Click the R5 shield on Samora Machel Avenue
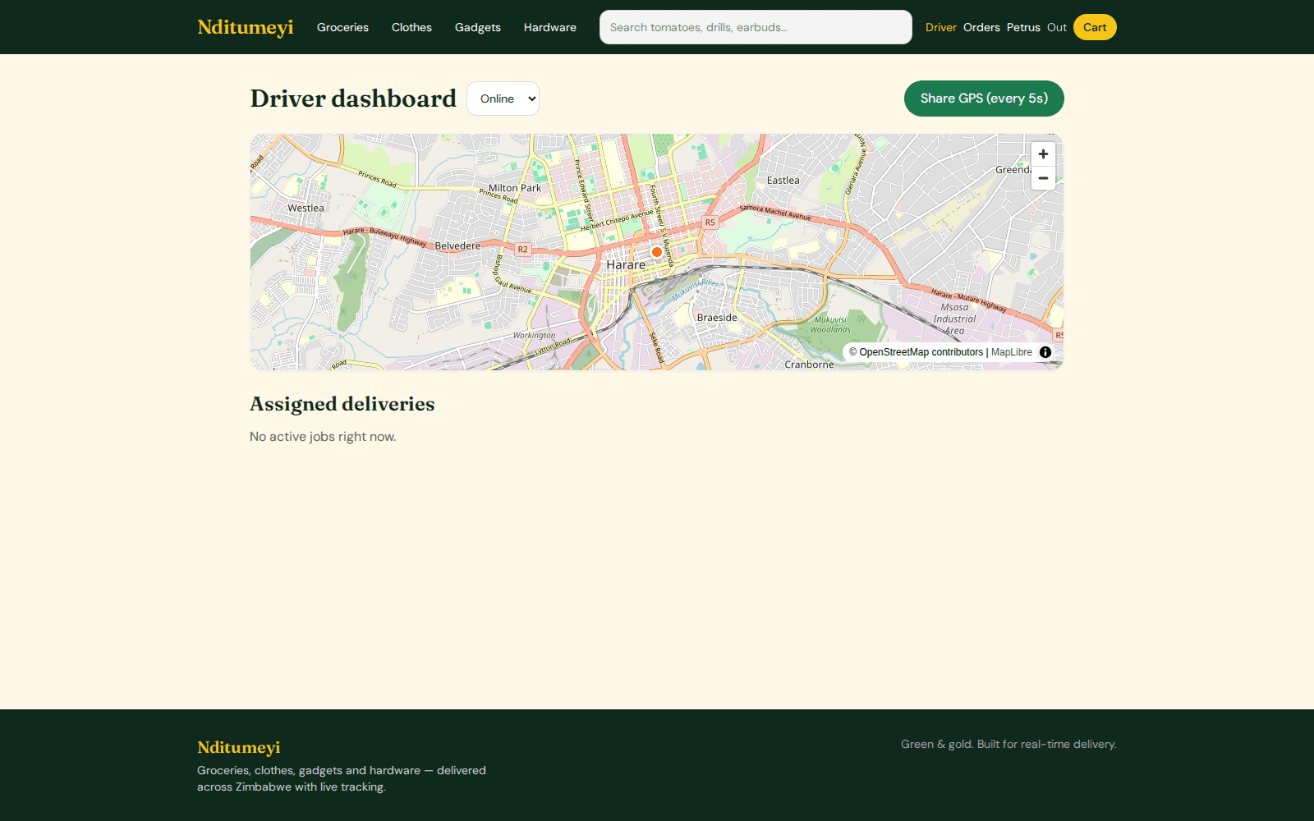 (710, 222)
